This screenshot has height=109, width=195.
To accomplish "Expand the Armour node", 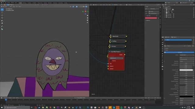I will pos(111,46).
